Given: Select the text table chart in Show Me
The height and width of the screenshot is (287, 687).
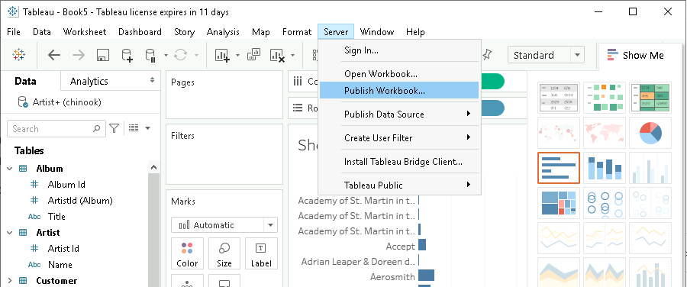Looking at the screenshot, I should tap(559, 97).
